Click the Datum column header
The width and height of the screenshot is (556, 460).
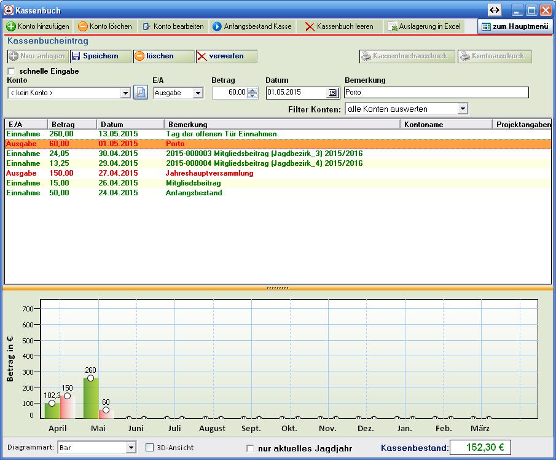pyautogui.click(x=130, y=124)
